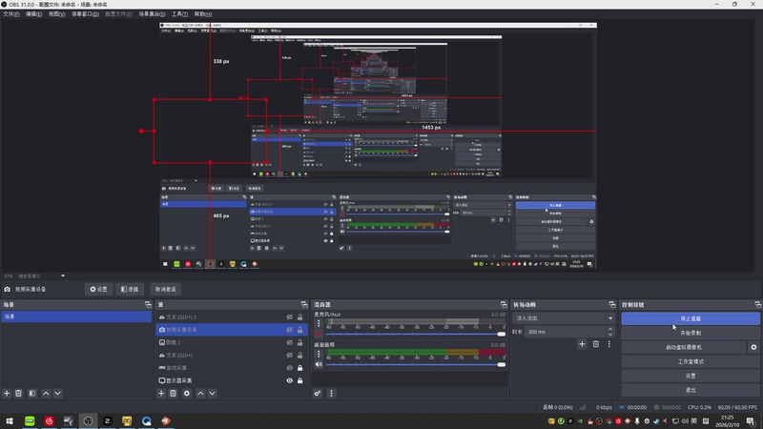Add a new scene with plus icon
Viewport: 763px width, 429px height.
pyautogui.click(x=7, y=393)
